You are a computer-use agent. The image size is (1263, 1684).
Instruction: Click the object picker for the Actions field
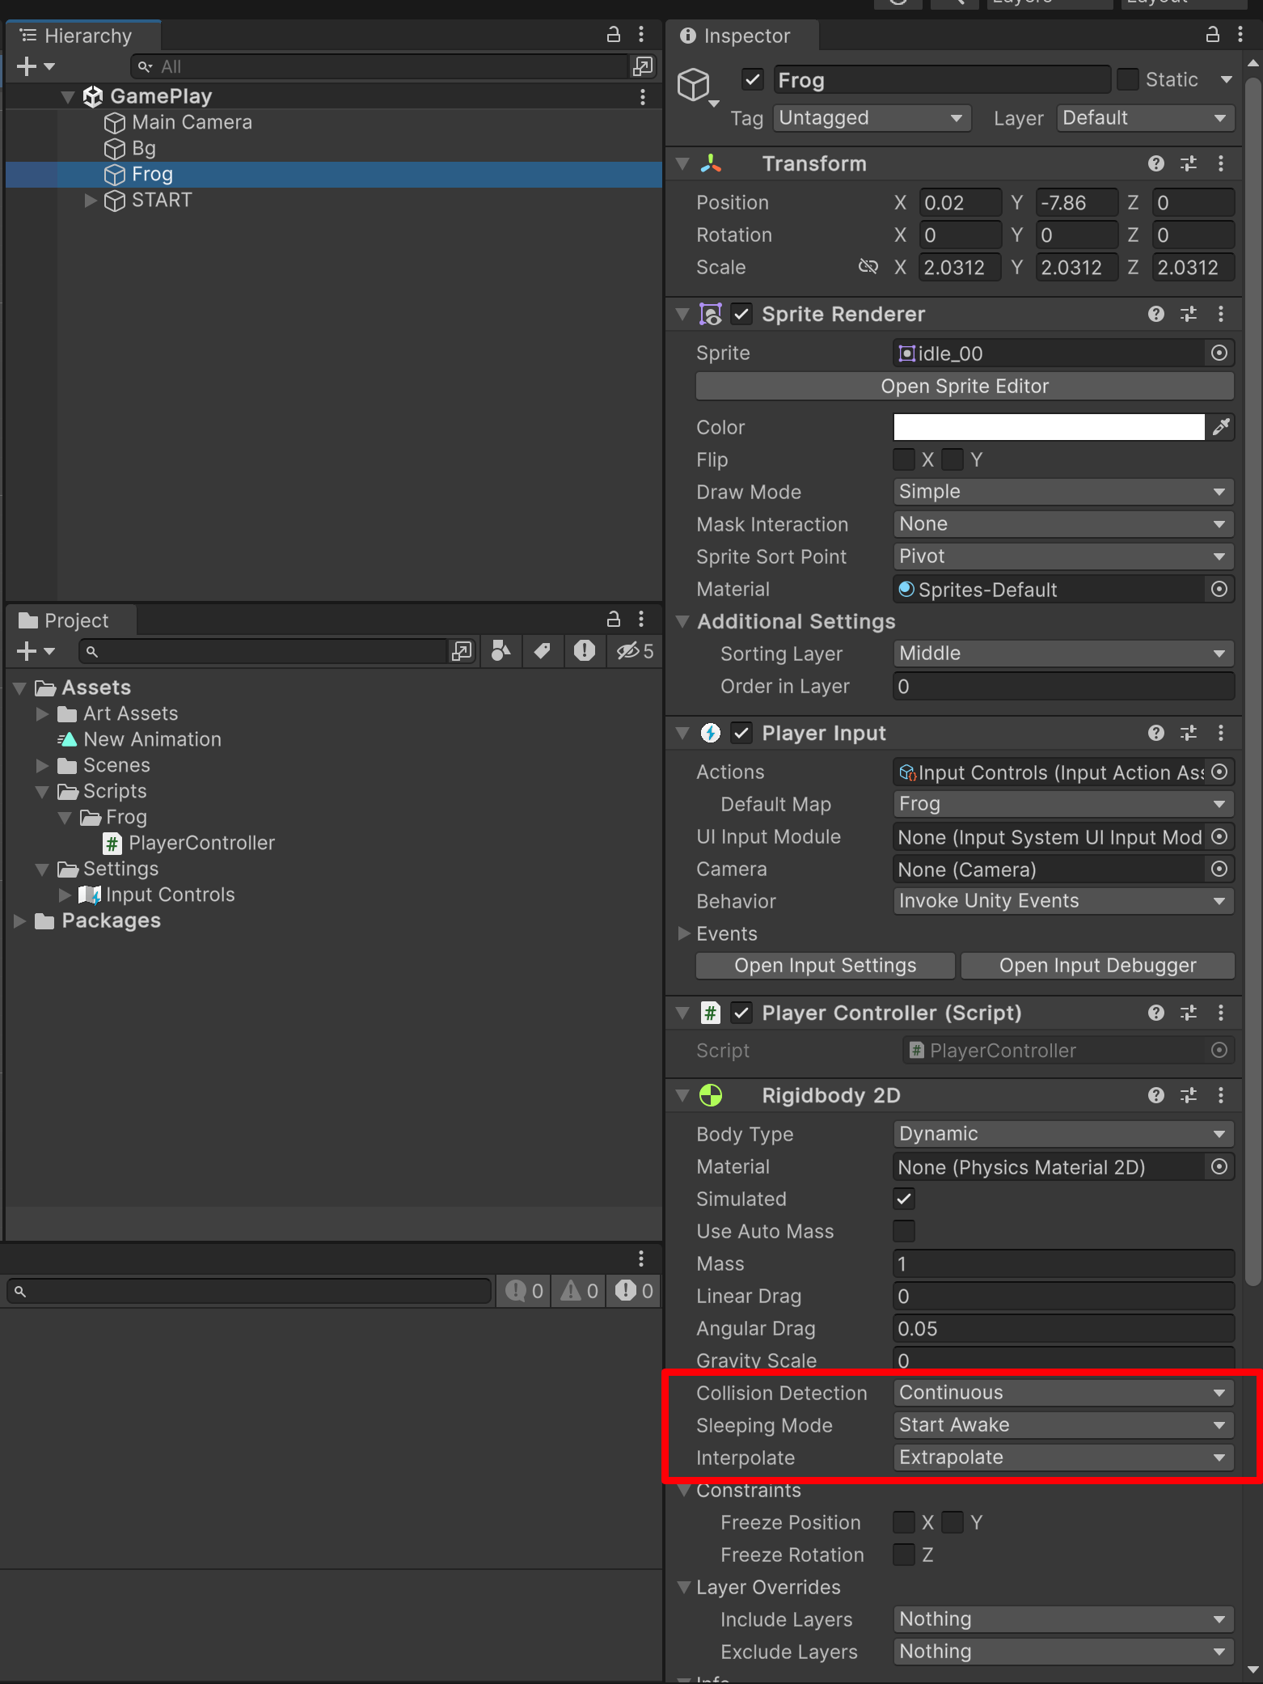pos(1219,772)
